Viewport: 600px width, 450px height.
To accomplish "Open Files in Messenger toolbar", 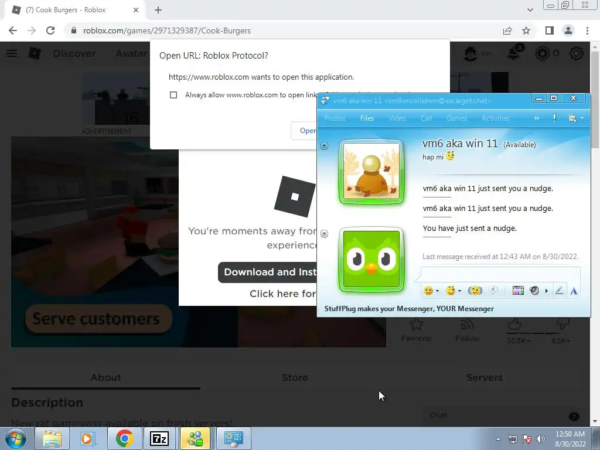I will pos(367,118).
